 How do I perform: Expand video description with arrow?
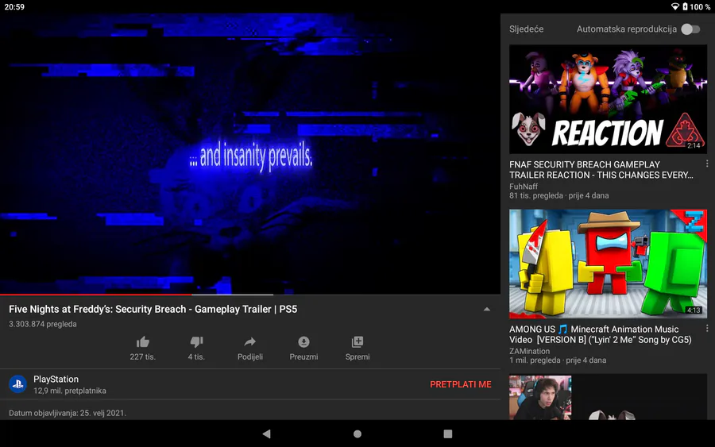point(487,309)
